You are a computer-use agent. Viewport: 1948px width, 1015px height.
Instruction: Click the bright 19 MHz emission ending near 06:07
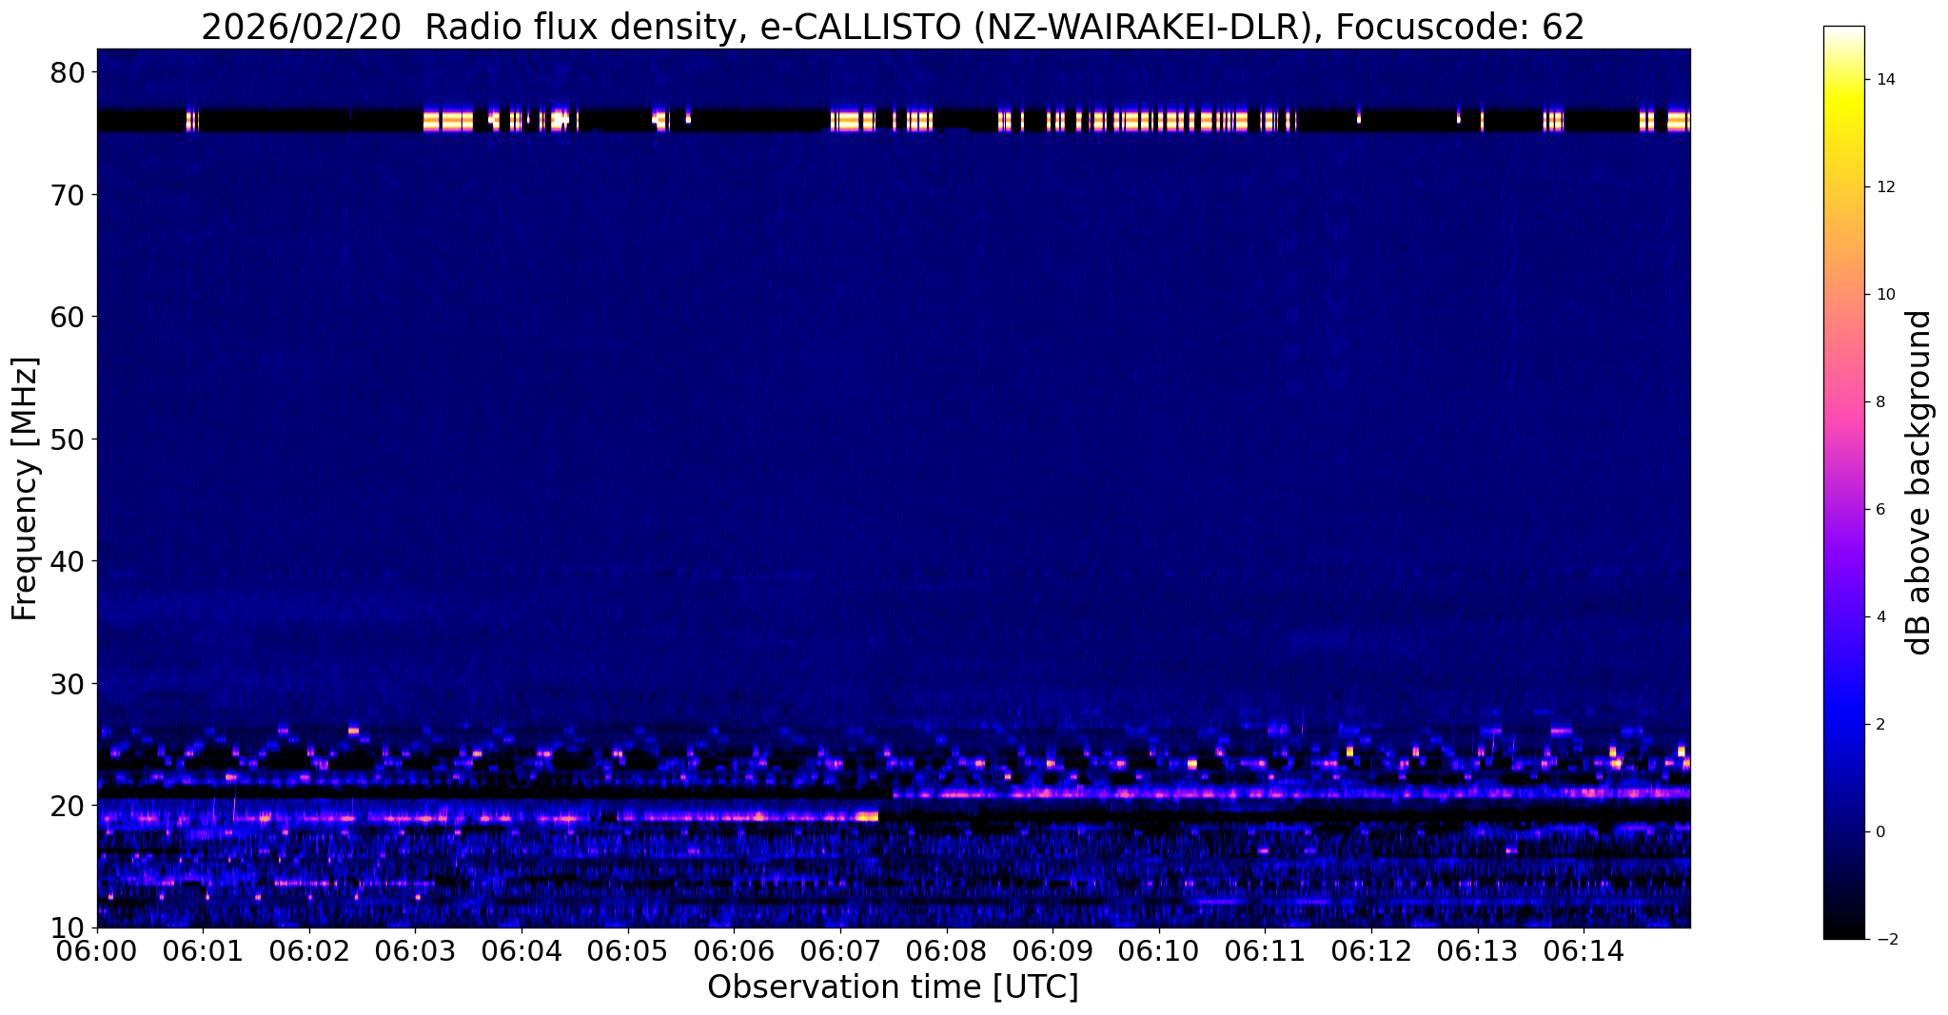tap(866, 816)
